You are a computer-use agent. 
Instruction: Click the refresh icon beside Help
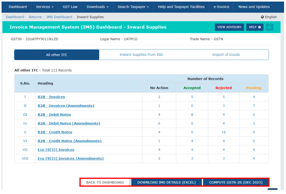(x=270, y=27)
